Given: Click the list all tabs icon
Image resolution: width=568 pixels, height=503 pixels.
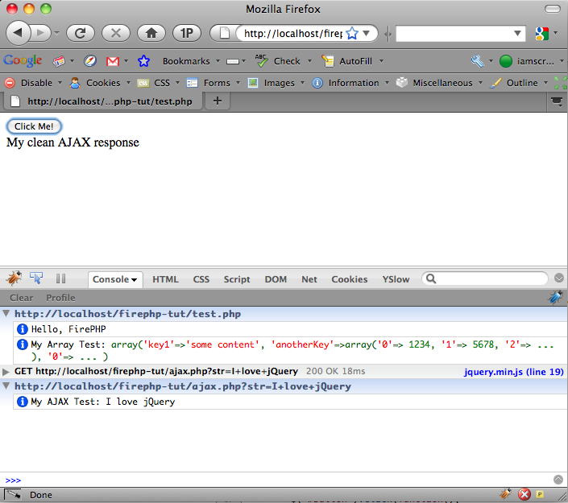Looking at the screenshot, I should coord(557,101).
